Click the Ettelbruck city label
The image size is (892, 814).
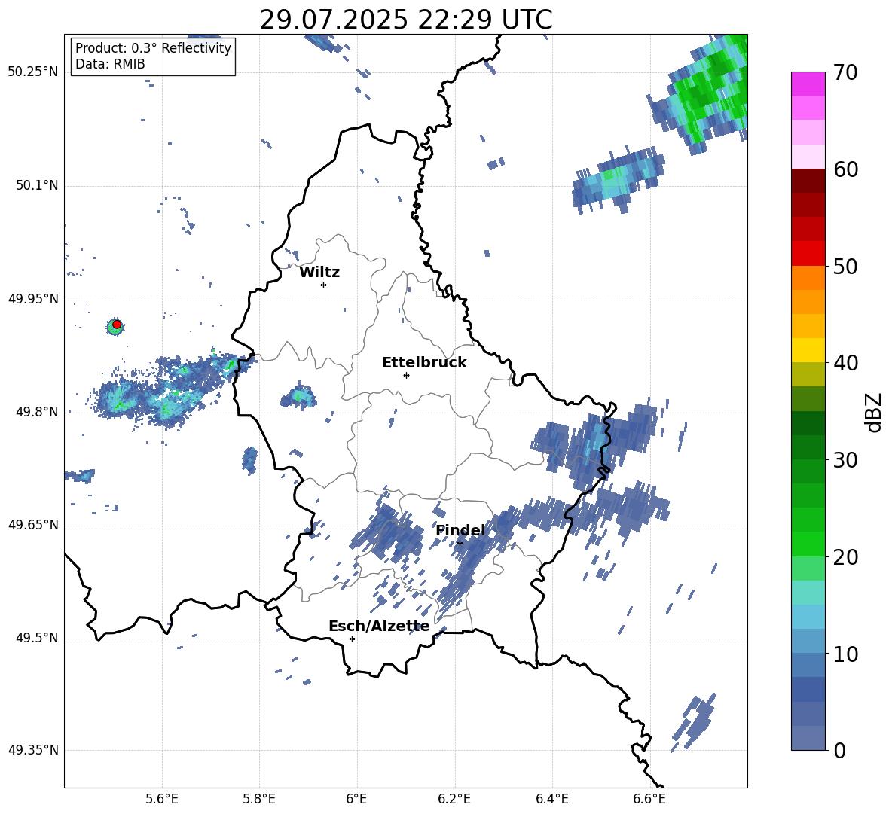424,363
